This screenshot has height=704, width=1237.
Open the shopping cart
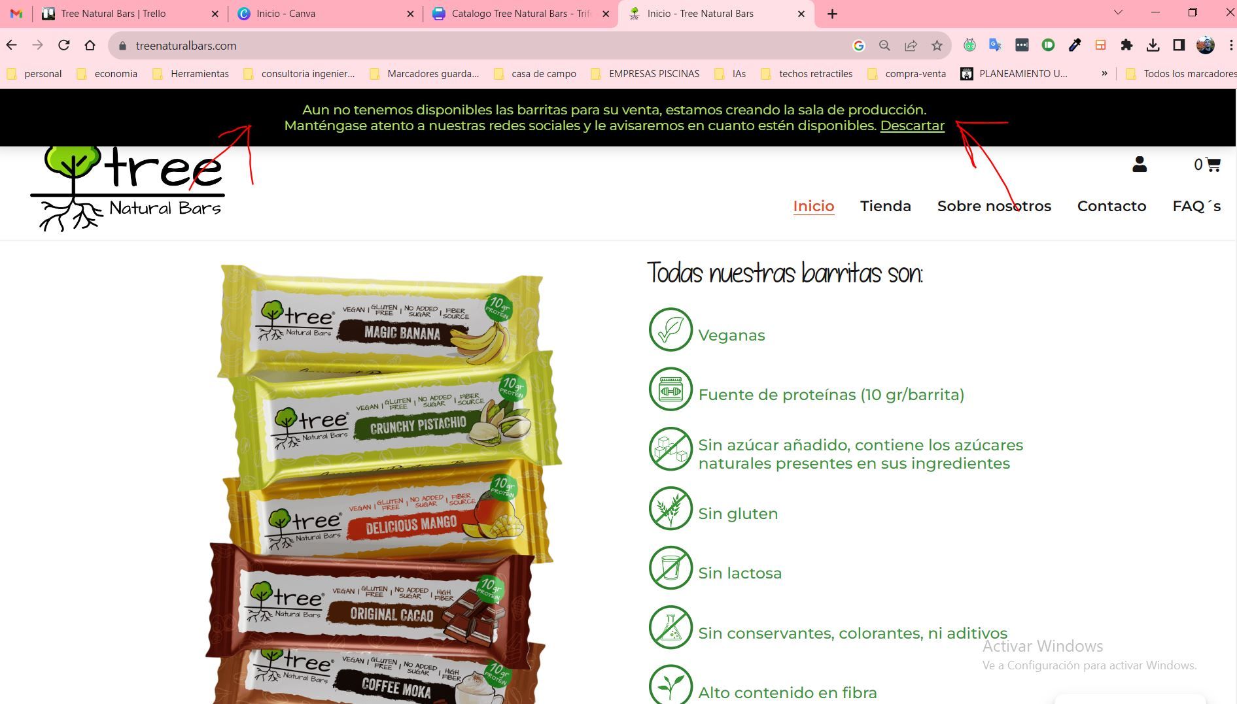1207,165
